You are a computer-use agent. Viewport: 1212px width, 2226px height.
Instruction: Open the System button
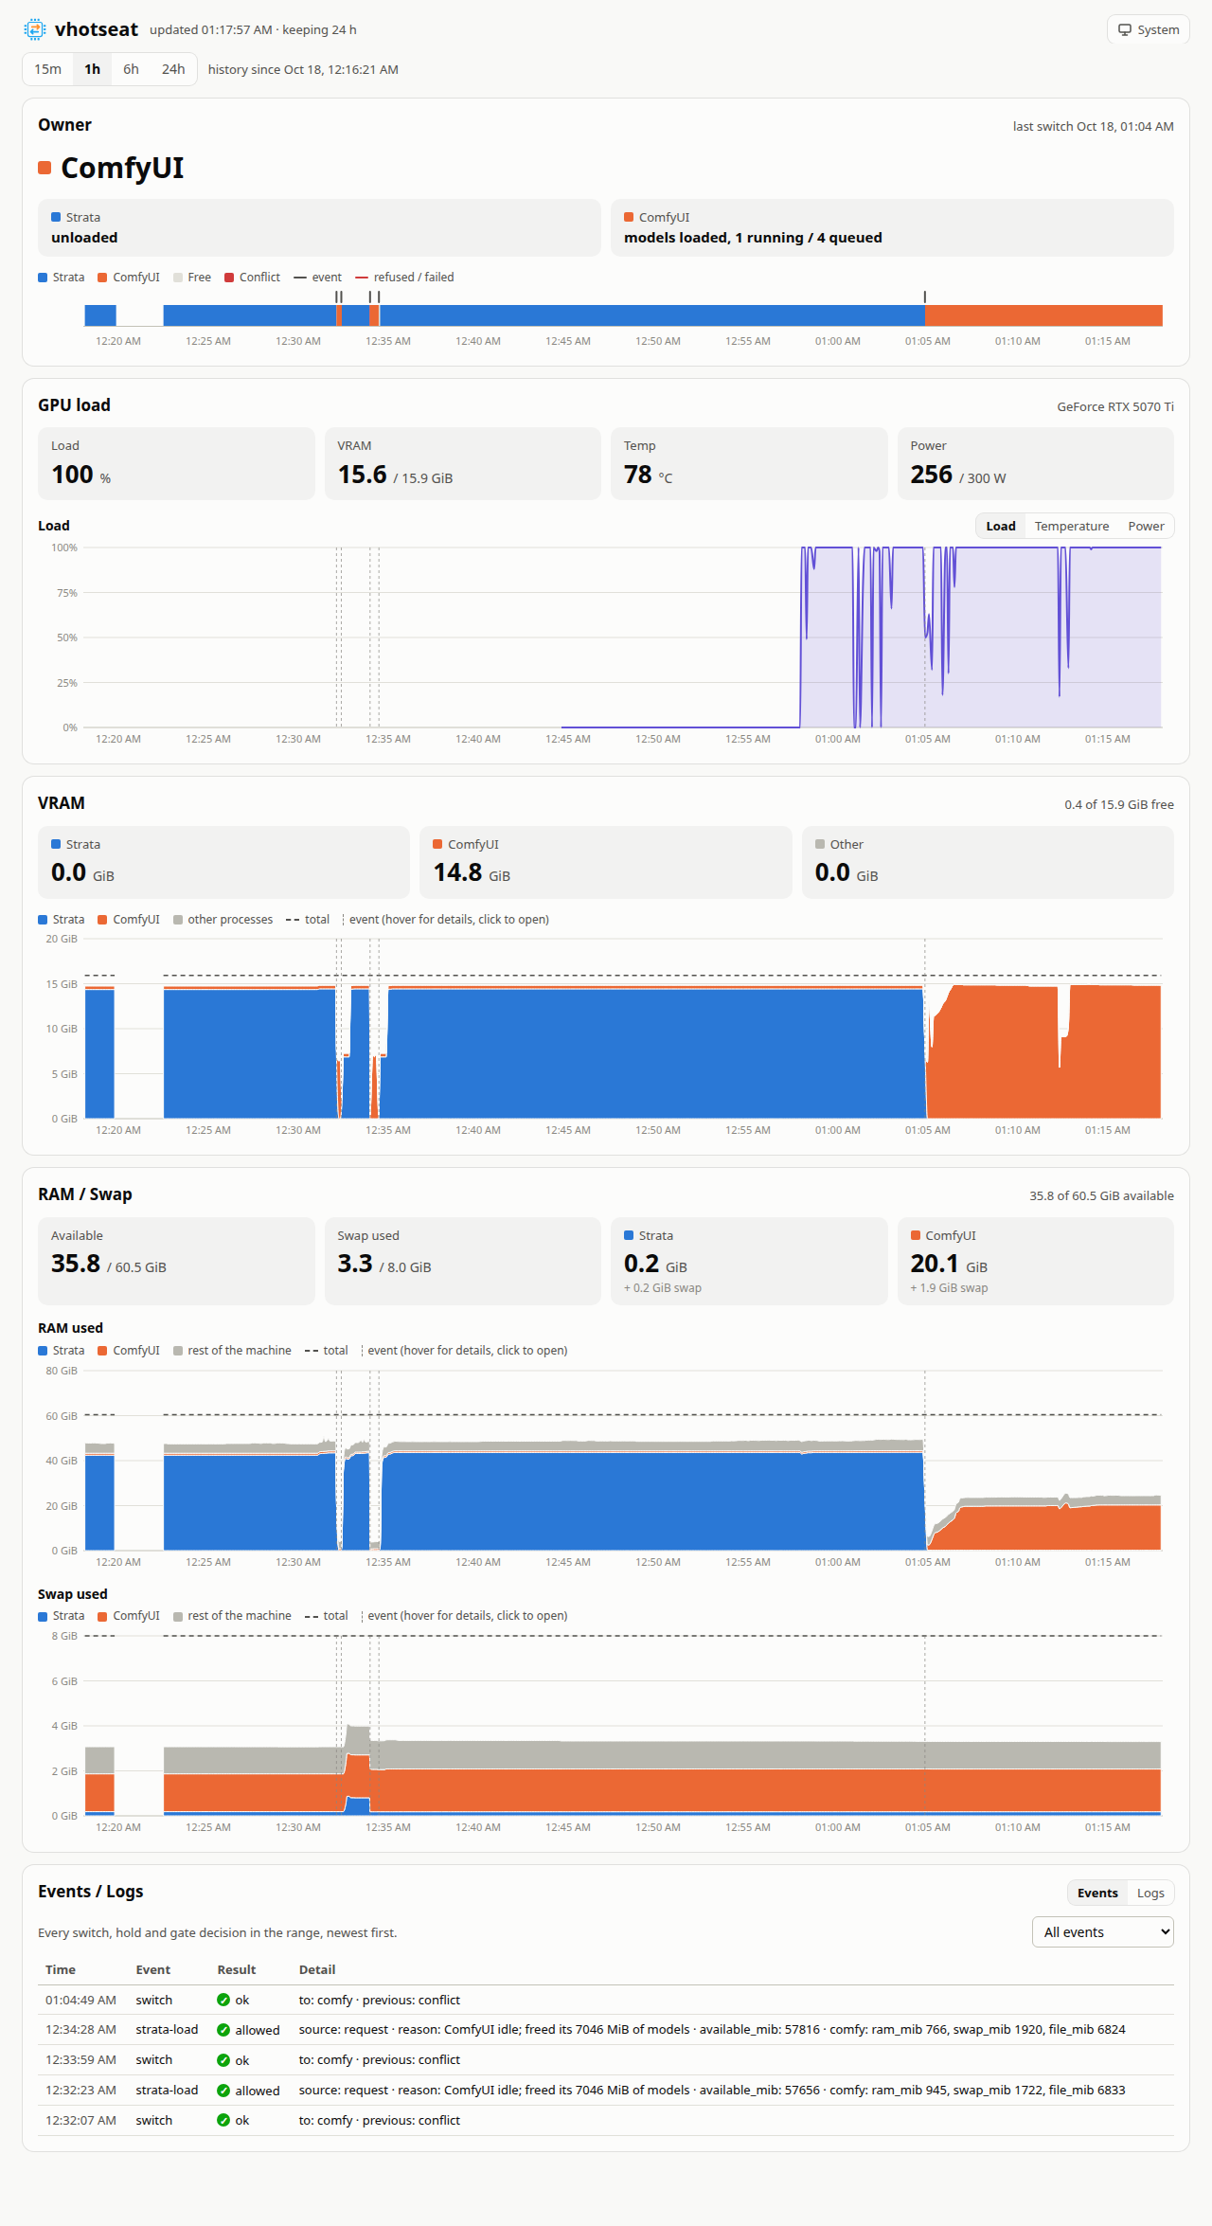pos(1148,29)
